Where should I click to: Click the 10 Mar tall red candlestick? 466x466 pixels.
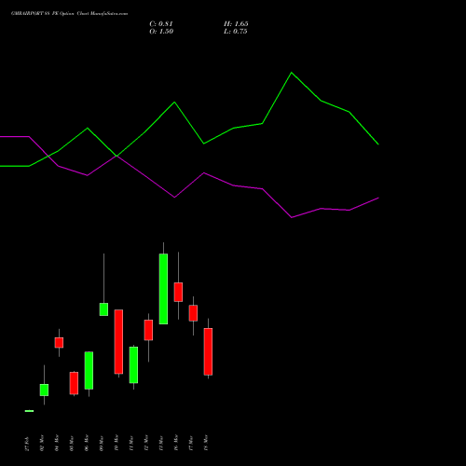tap(118, 342)
